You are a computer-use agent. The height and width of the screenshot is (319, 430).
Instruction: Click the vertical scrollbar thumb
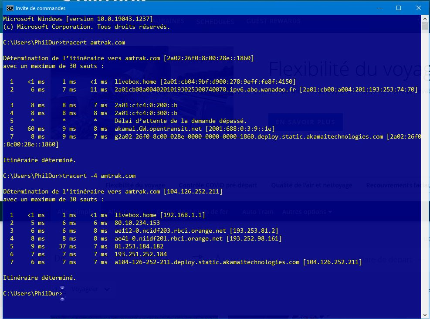point(425,26)
